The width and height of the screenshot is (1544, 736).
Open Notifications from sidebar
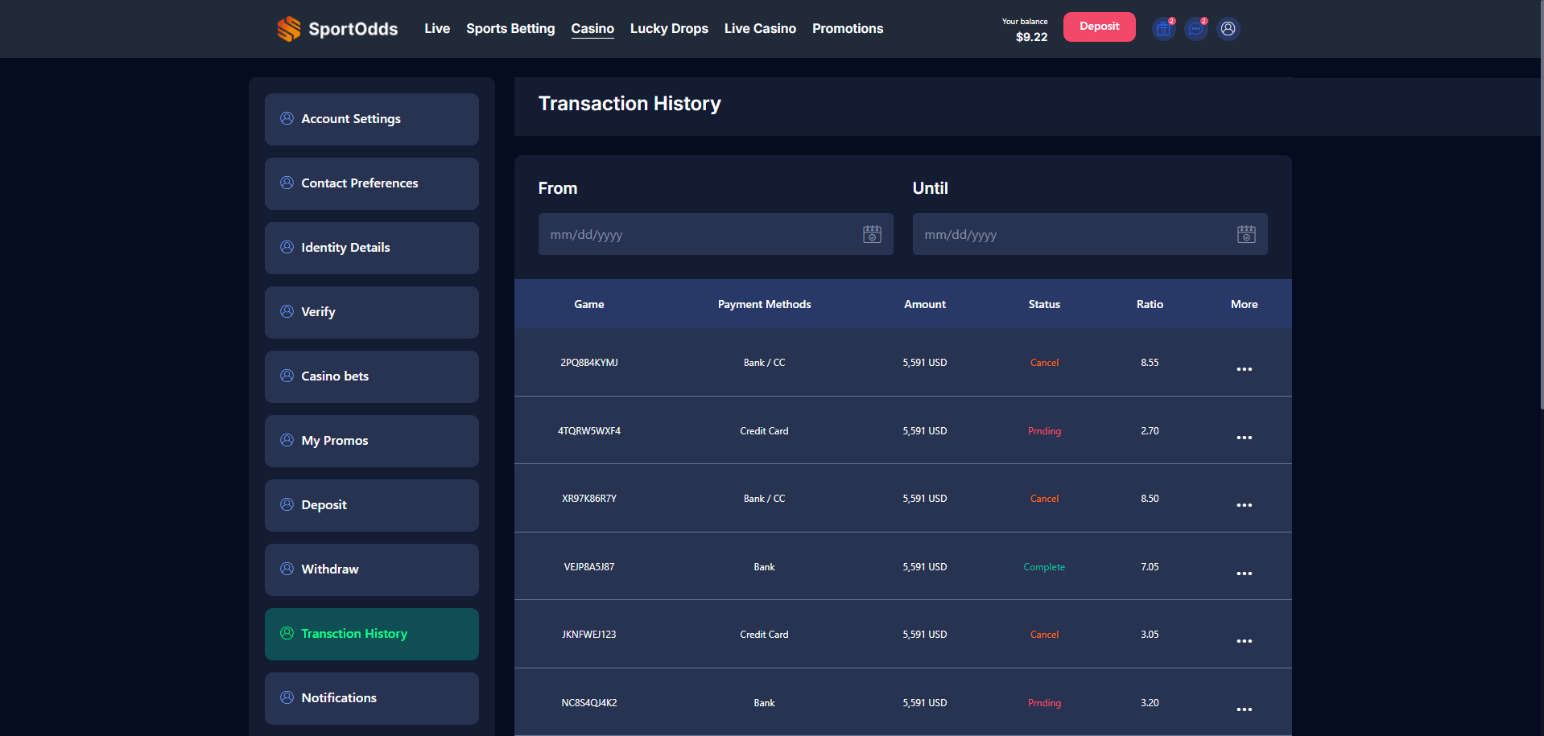pyautogui.click(x=372, y=698)
